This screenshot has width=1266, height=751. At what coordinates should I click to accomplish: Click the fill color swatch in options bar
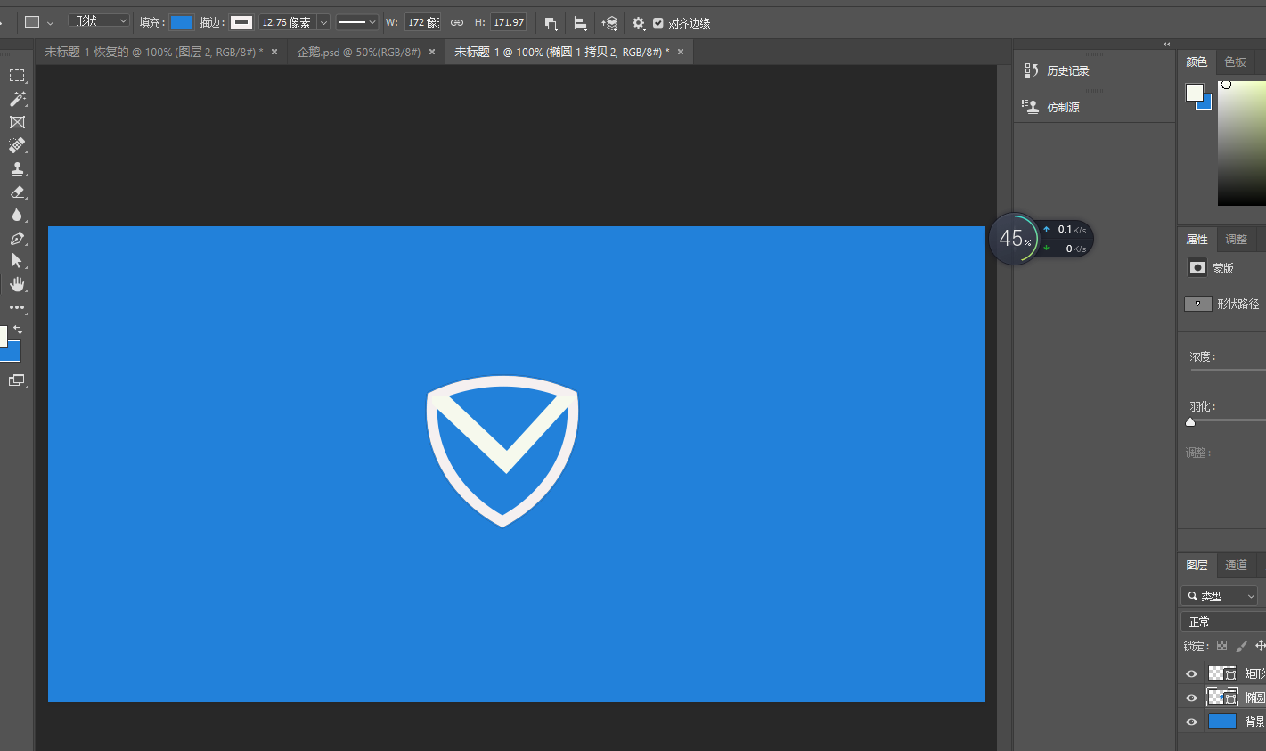182,22
